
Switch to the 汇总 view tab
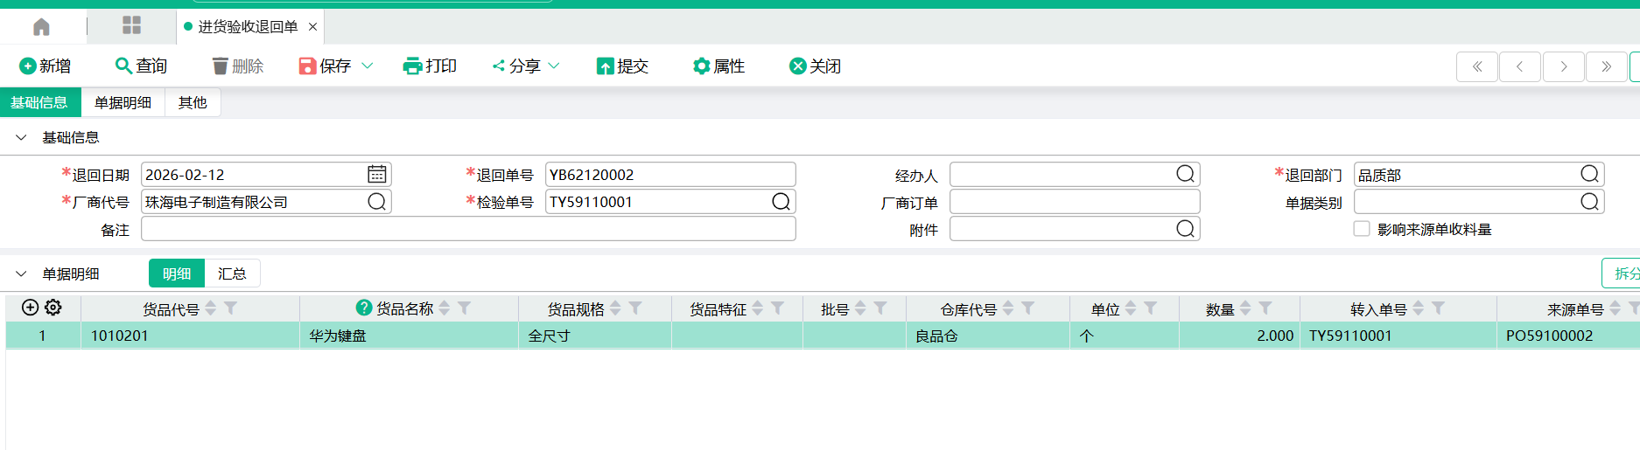[232, 274]
